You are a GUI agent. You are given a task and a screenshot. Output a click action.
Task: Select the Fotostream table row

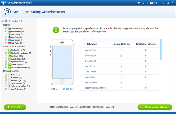(x=120, y=56)
